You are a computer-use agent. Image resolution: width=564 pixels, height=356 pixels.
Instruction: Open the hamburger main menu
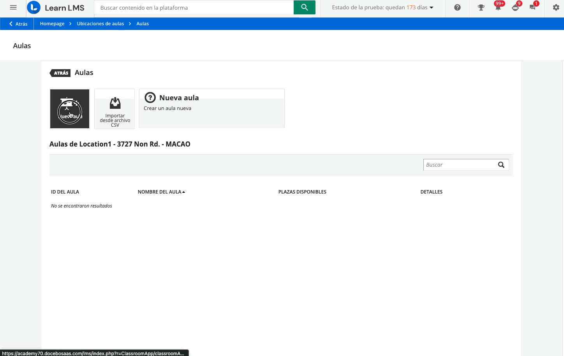coord(13,7)
